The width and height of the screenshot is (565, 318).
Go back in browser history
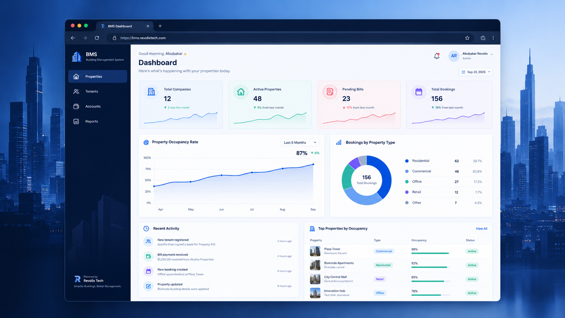[x=73, y=38]
